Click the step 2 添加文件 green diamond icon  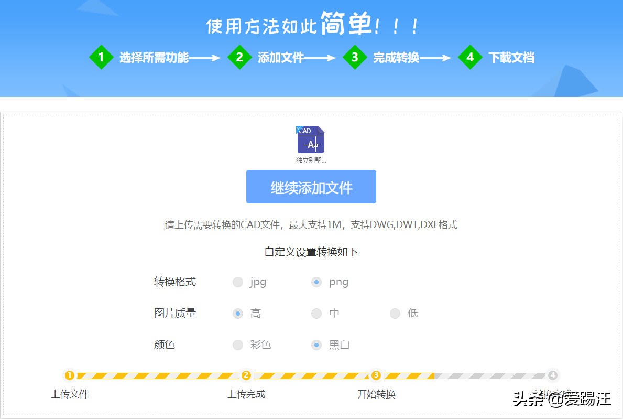(240, 58)
